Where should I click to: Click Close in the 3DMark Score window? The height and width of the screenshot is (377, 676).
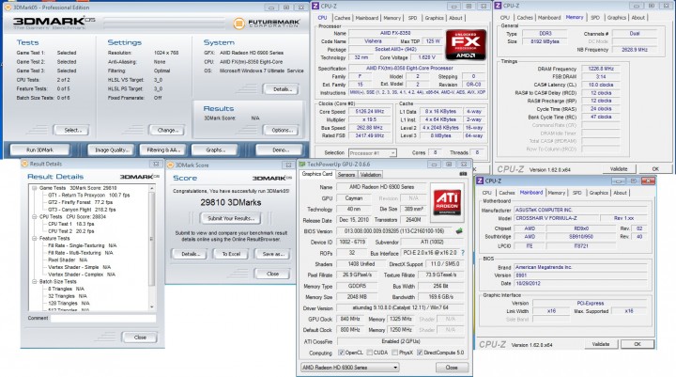(x=272, y=274)
